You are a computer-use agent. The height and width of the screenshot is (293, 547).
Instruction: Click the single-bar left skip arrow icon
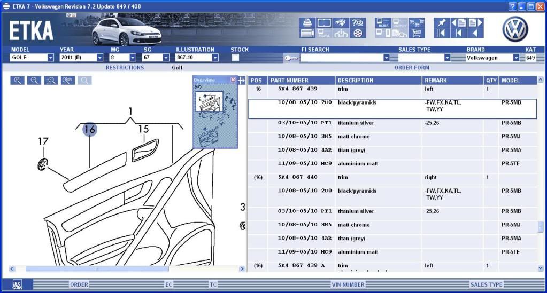click(x=459, y=34)
